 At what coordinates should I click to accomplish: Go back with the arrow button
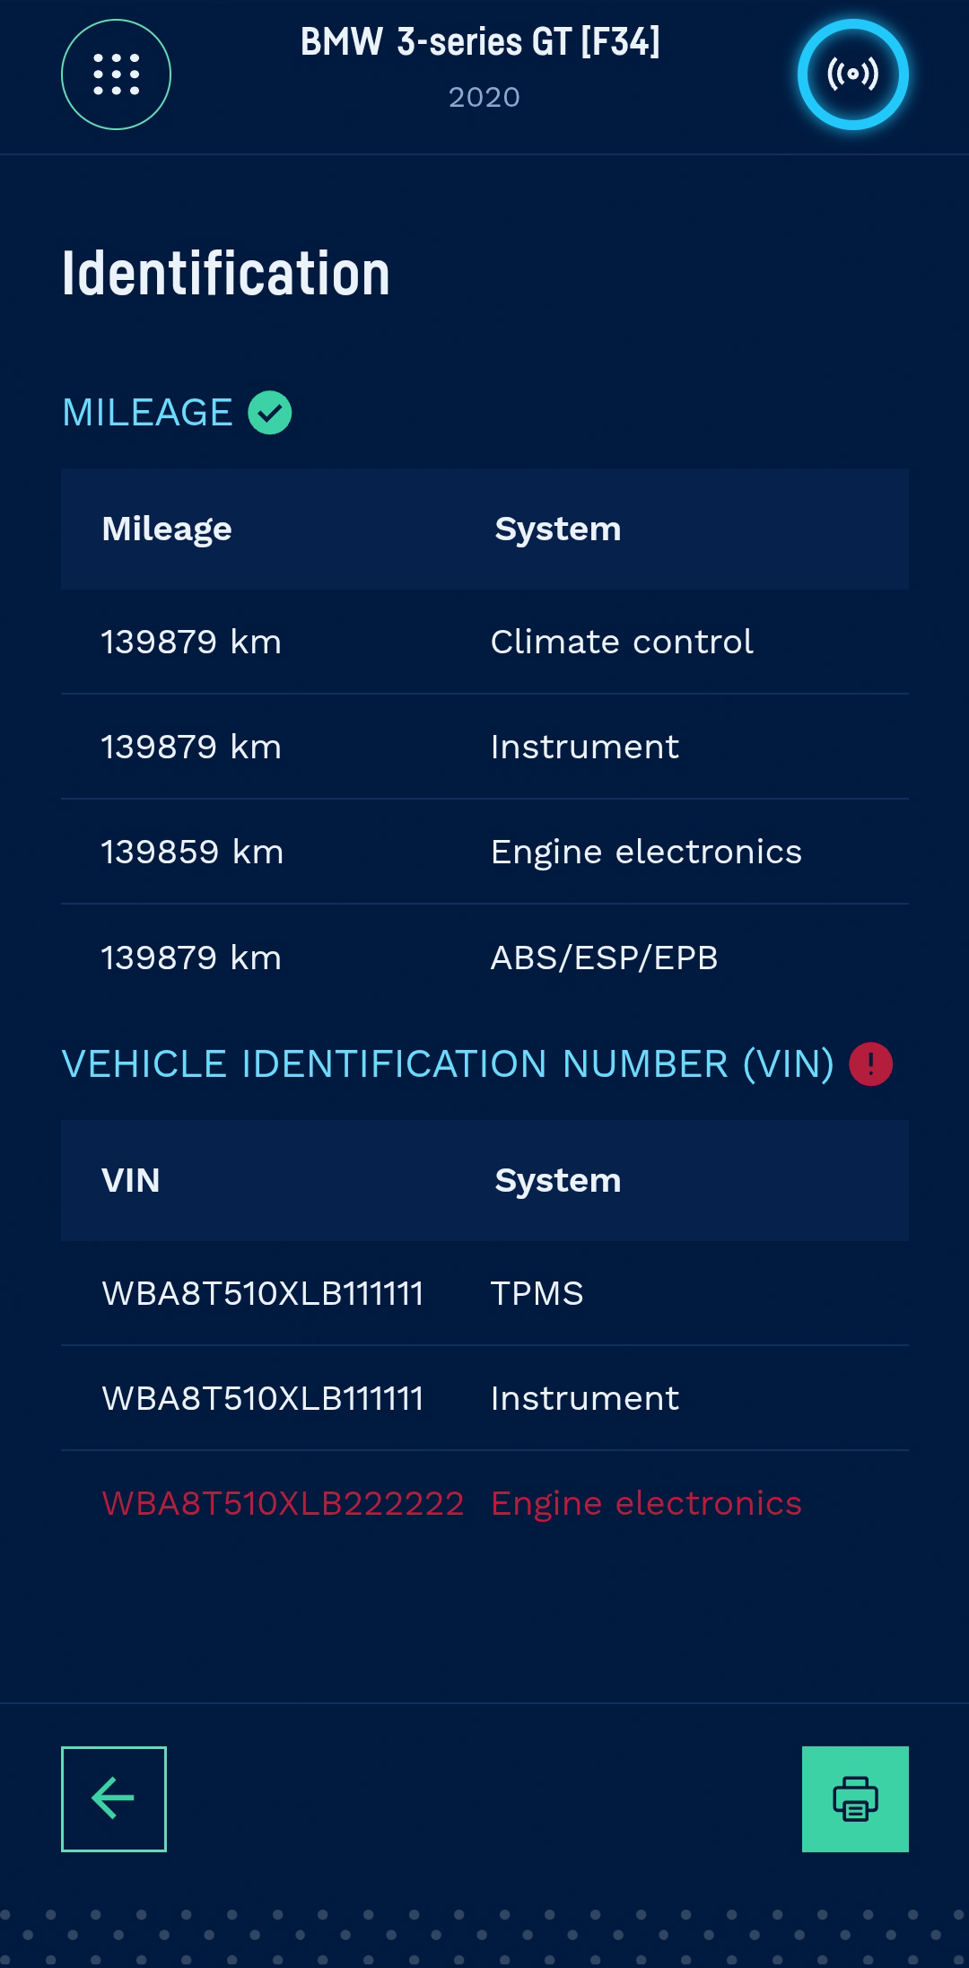pyautogui.click(x=114, y=1798)
